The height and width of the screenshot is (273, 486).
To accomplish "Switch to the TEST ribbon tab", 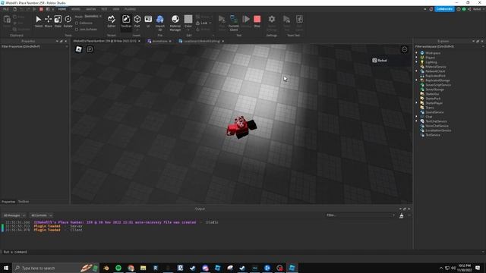I will pos(105,9).
